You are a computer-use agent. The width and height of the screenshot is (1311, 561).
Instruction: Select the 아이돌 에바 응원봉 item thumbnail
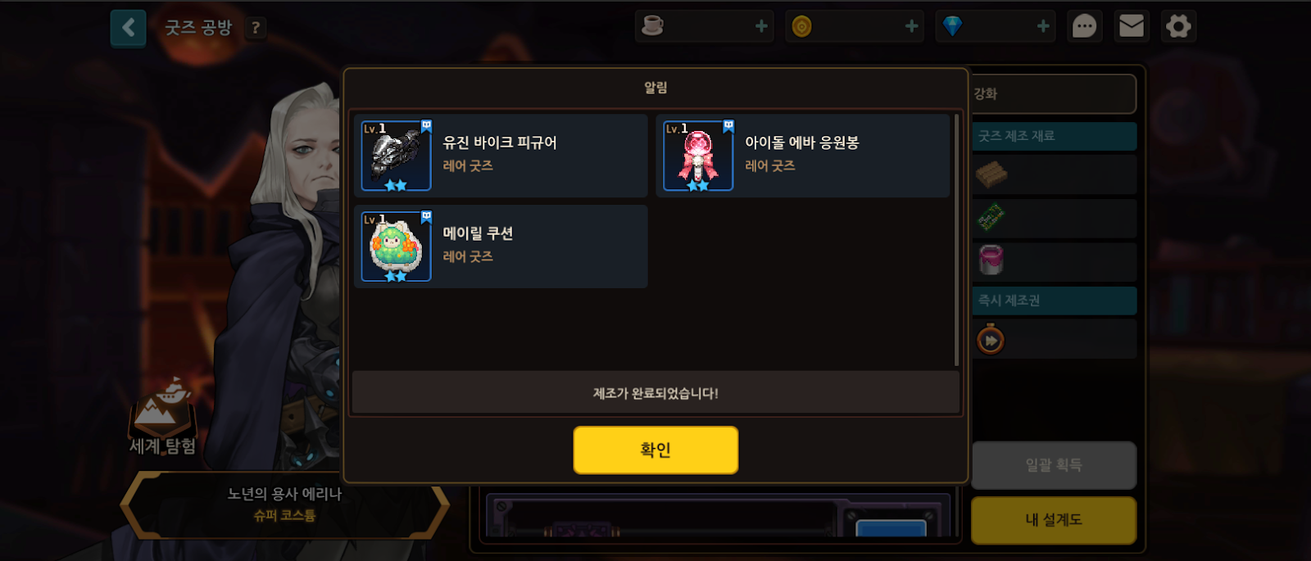click(x=698, y=156)
